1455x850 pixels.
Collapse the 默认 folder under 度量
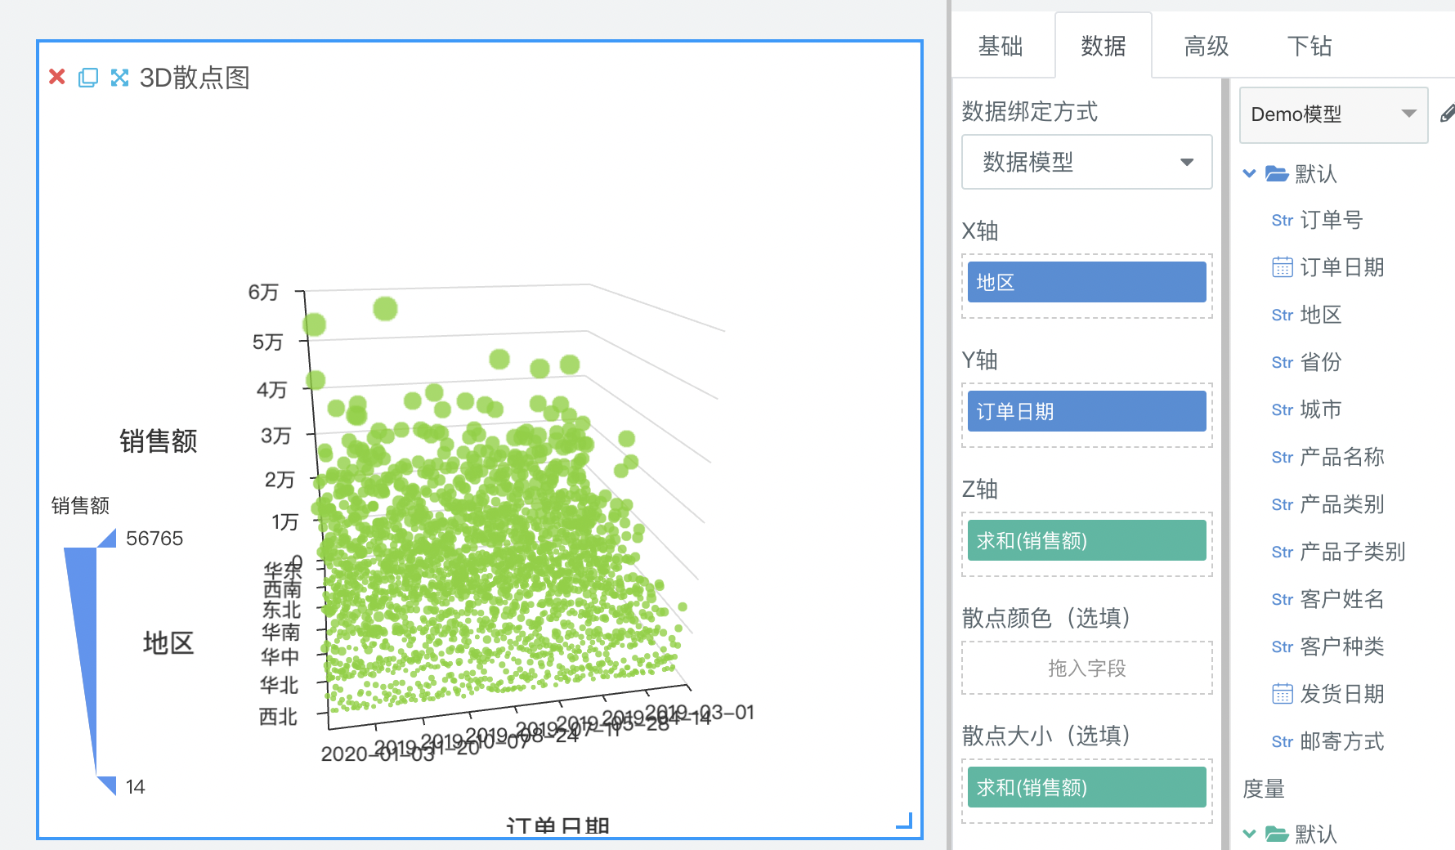point(1249,834)
